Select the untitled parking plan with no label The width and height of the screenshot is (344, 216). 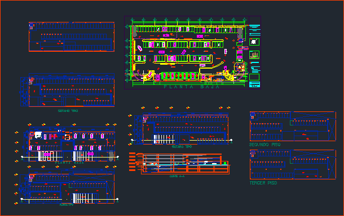click(x=72, y=37)
